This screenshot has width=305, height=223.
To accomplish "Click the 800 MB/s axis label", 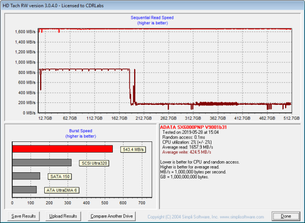I will pyautogui.click(x=27, y=72).
